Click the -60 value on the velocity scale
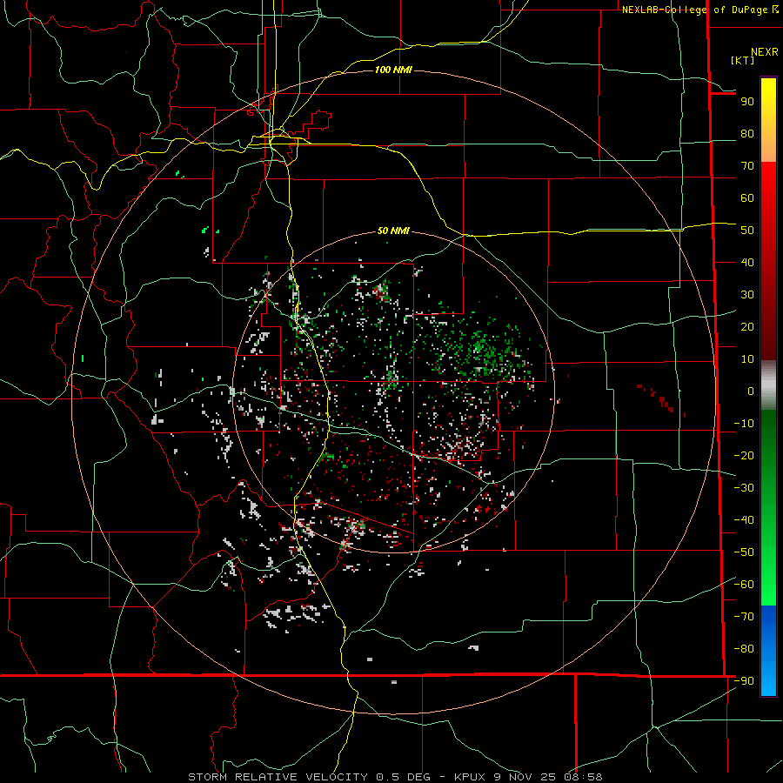The image size is (783, 783). [744, 585]
